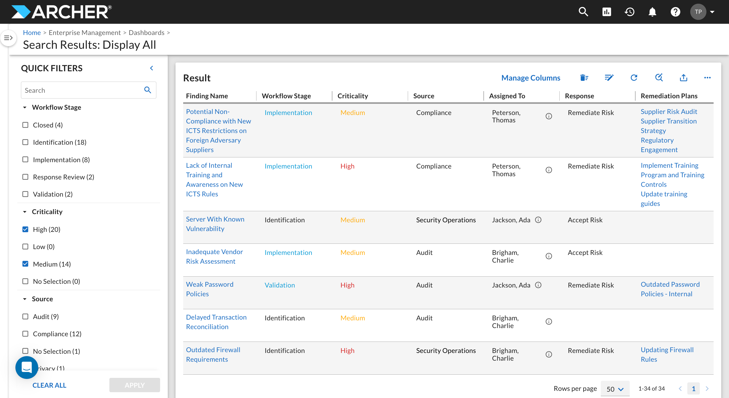Check the Compliance (12) source filter
729x398 pixels.
coord(25,334)
